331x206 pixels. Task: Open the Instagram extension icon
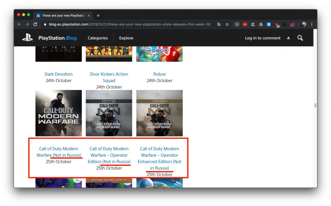[293, 24]
